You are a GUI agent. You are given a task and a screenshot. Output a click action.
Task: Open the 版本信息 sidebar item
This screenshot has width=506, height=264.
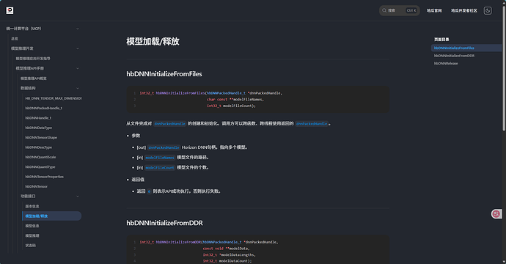[x=32, y=206]
